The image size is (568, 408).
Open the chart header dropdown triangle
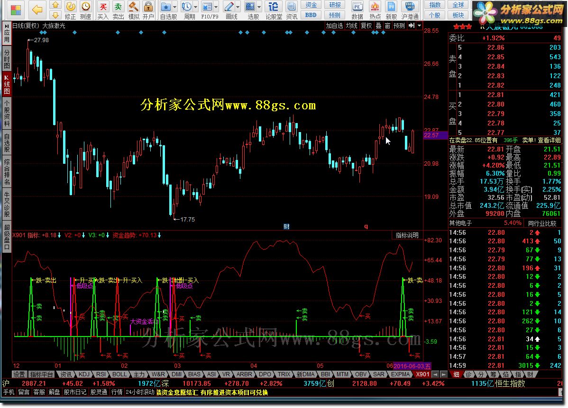click(x=419, y=26)
